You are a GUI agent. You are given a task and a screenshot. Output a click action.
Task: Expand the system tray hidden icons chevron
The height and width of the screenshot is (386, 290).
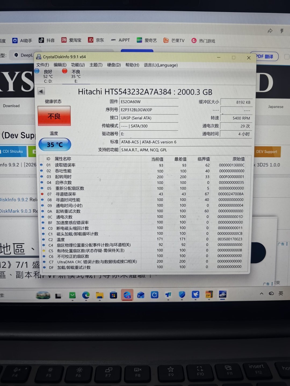pos(262,294)
